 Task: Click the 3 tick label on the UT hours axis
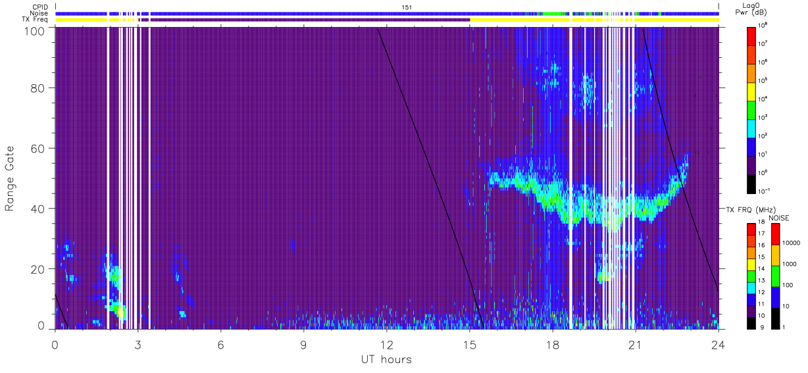[x=138, y=344]
